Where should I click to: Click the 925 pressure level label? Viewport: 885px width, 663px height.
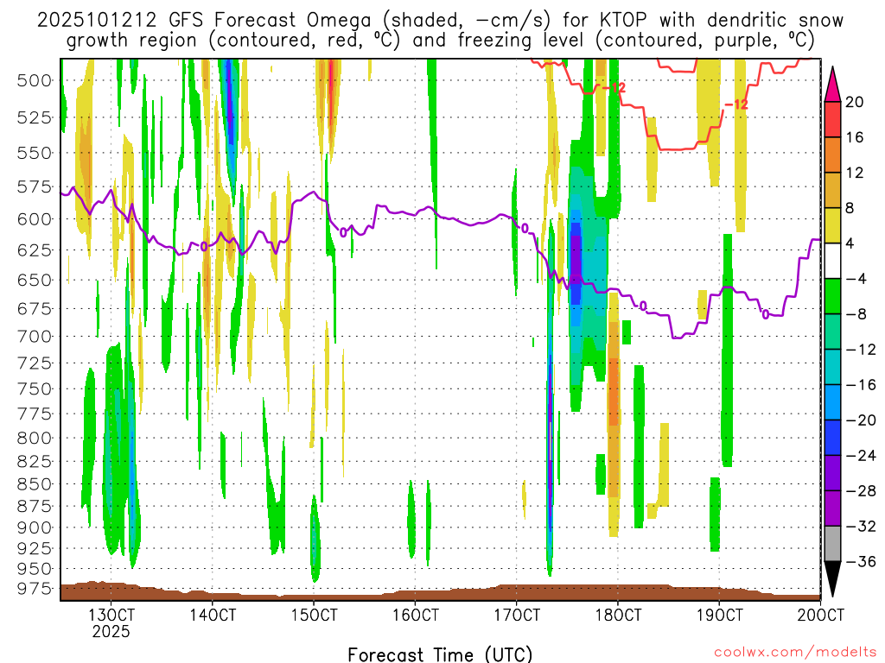click(x=35, y=548)
